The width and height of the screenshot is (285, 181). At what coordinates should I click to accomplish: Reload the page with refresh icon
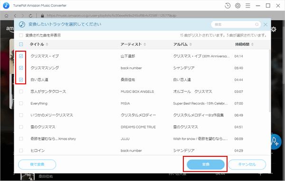[x=30, y=16]
